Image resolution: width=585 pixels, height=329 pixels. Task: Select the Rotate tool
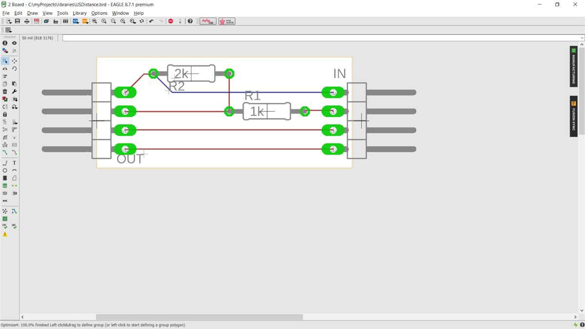click(14, 69)
